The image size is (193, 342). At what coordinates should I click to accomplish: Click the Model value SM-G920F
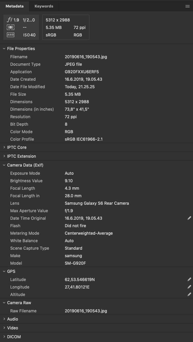(x=75, y=263)
